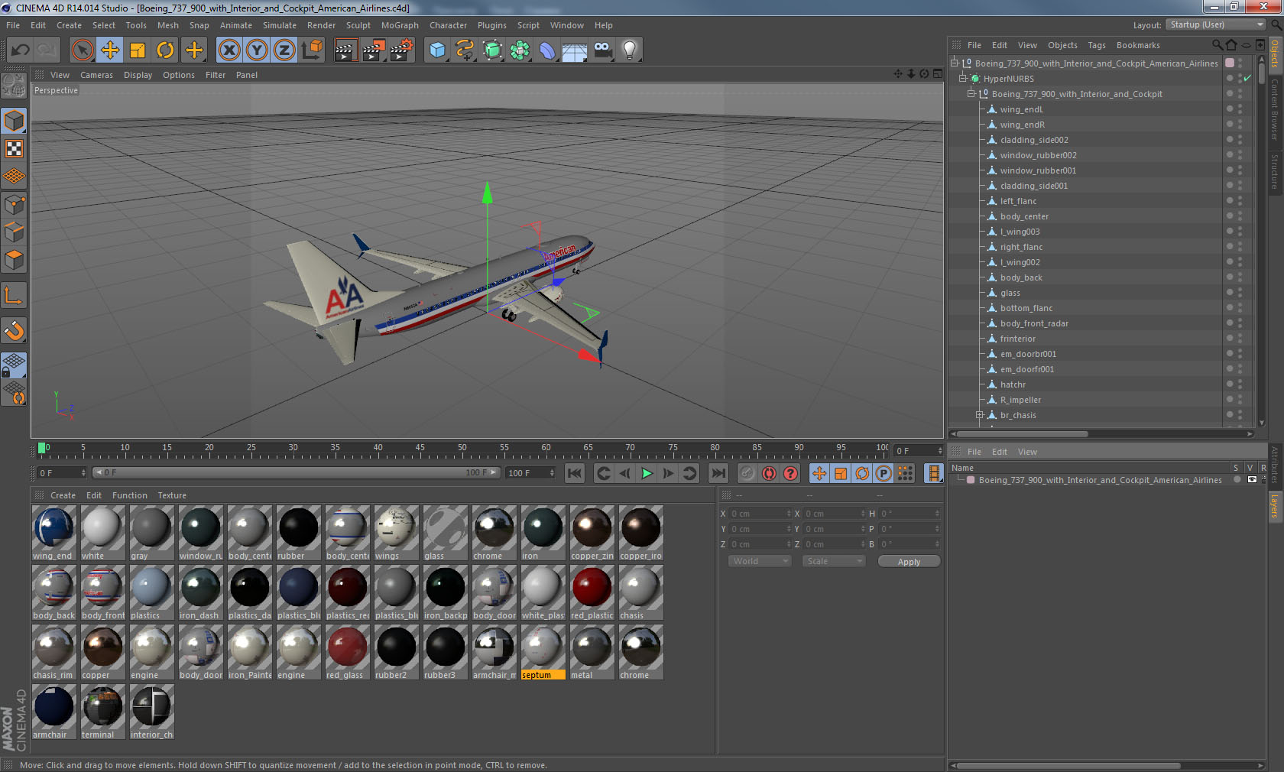Toggle X axis lock button
Viewport: 1284px width, 772px height.
pyautogui.click(x=229, y=50)
